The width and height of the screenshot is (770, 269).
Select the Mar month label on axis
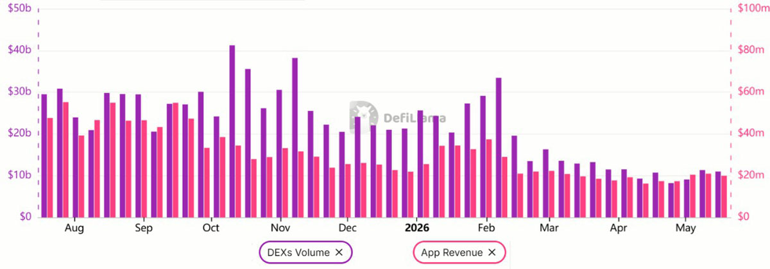coord(549,227)
